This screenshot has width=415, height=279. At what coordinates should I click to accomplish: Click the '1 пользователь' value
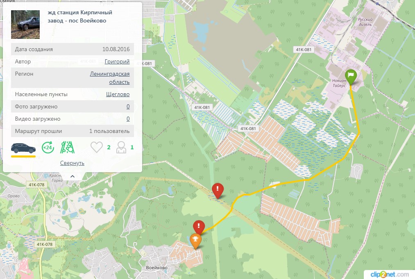click(x=109, y=131)
